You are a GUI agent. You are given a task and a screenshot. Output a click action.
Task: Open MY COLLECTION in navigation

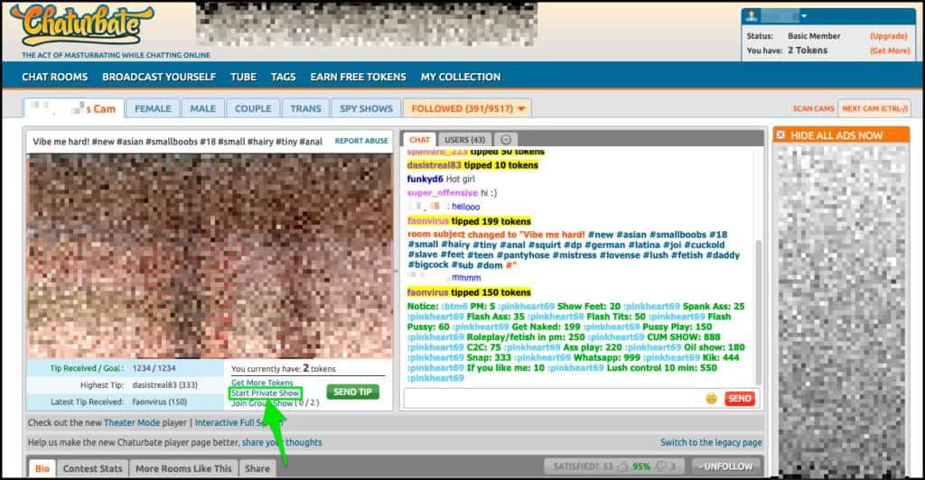pyautogui.click(x=461, y=78)
